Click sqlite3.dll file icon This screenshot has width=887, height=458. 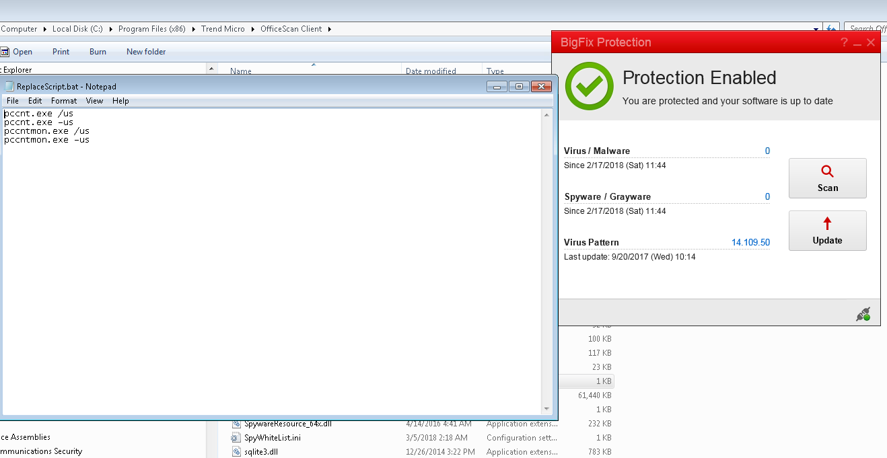point(236,452)
